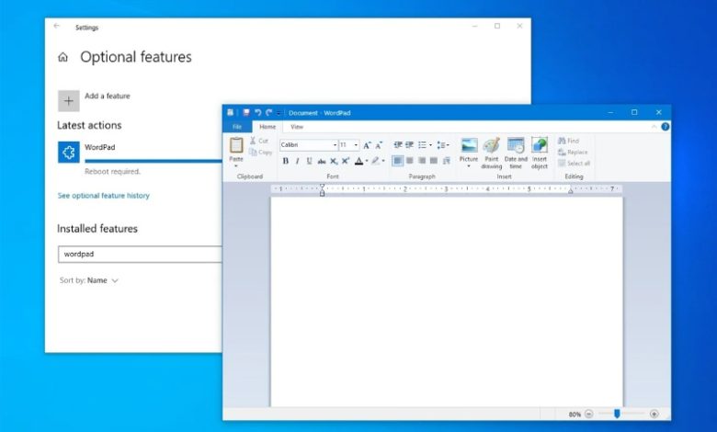This screenshot has width=717, height=432.
Task: Start a bulleted list
Action: pyautogui.click(x=422, y=145)
